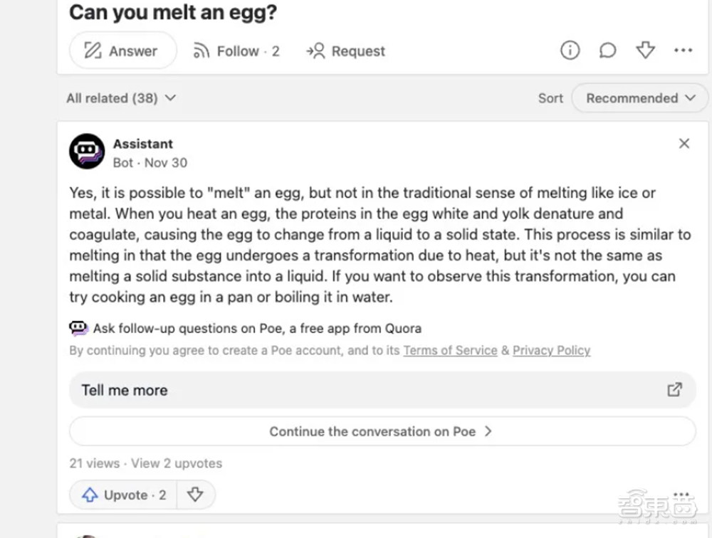Screen dimensions: 712x538
Task: Open the Privacy Policy link
Action: pos(551,350)
